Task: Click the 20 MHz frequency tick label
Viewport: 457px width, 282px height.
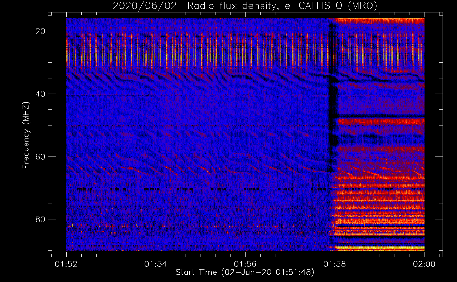Action: [41, 31]
